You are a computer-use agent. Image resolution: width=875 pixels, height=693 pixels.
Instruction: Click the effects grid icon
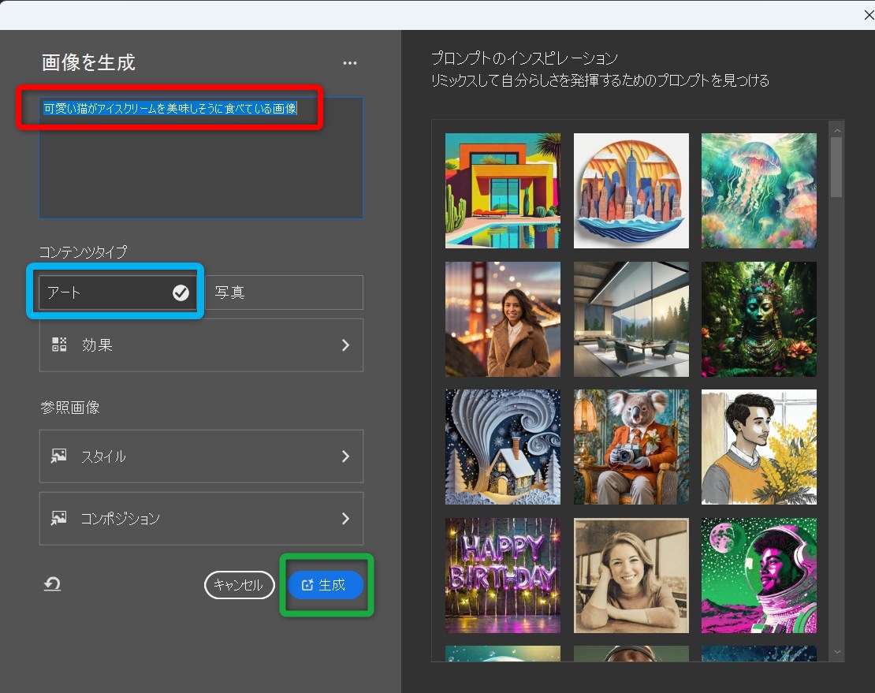click(x=59, y=345)
